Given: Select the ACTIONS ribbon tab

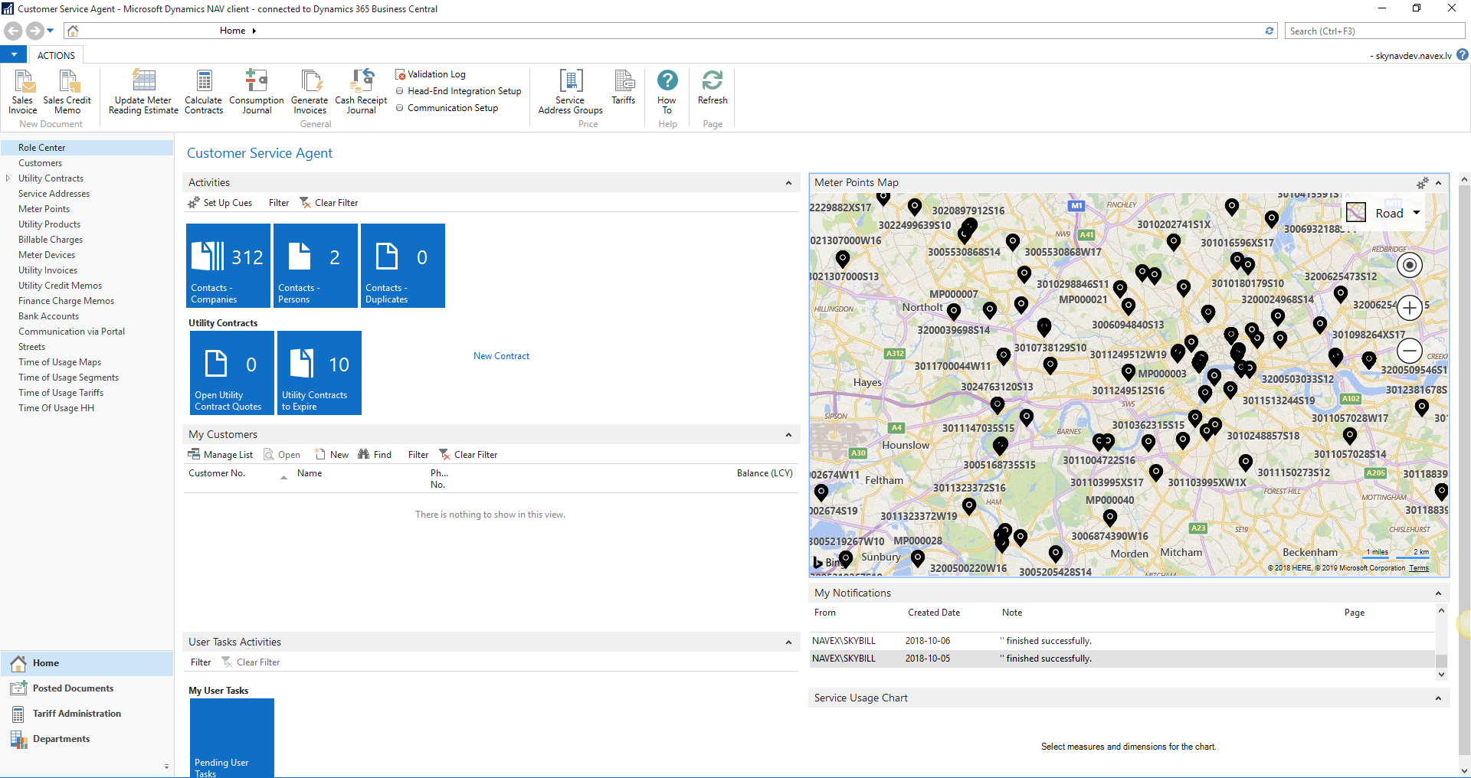Looking at the screenshot, I should [x=56, y=55].
